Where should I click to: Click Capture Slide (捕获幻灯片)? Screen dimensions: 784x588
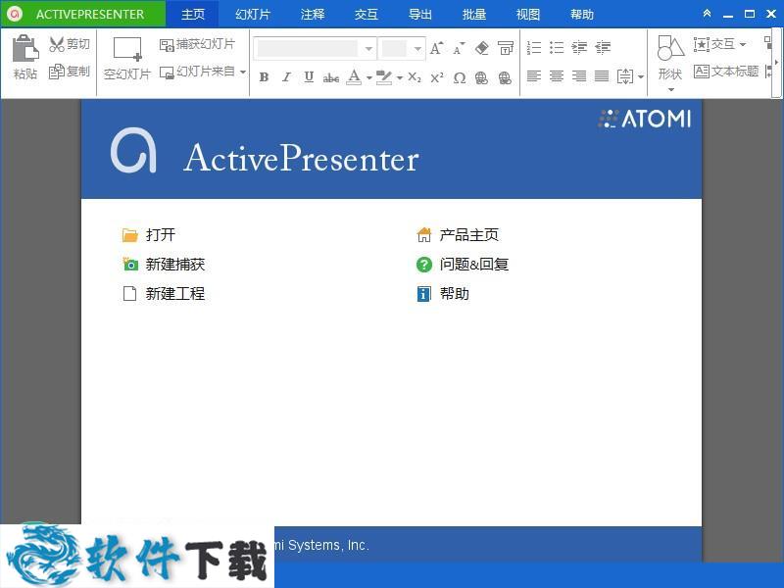(x=197, y=44)
